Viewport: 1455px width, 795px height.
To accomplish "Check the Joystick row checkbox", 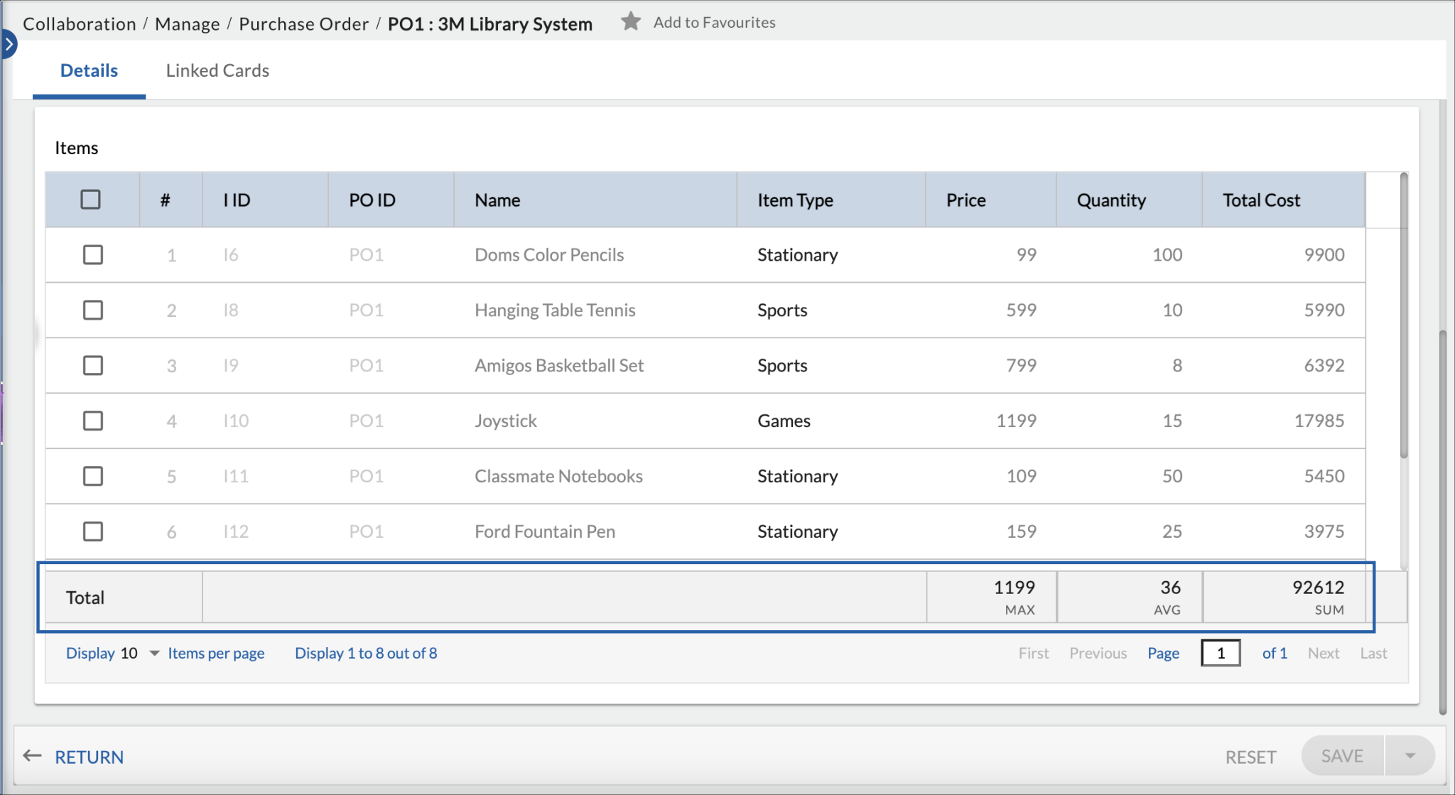I will click(93, 421).
